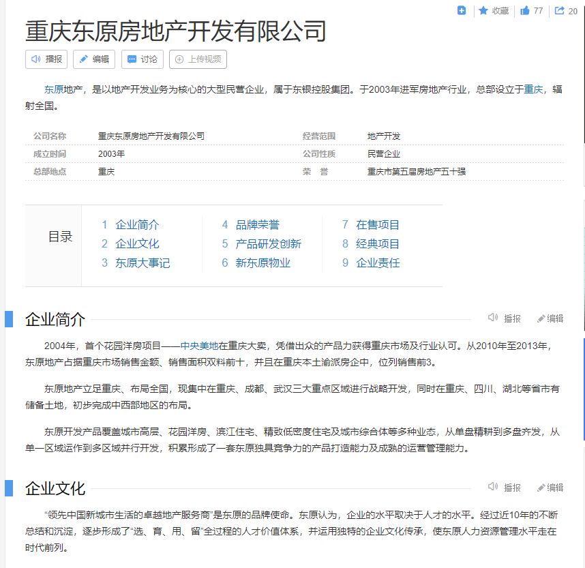Click the 播报 button under the title
The width and height of the screenshot is (585, 568).
tap(46, 59)
